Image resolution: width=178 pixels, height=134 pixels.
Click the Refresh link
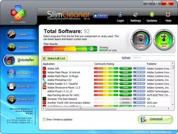tap(126, 58)
